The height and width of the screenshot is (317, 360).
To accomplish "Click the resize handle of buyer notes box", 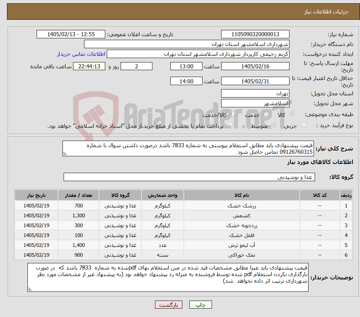I will pos(30,290).
